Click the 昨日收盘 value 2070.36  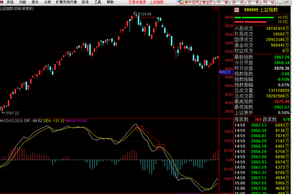(x=282, y=68)
